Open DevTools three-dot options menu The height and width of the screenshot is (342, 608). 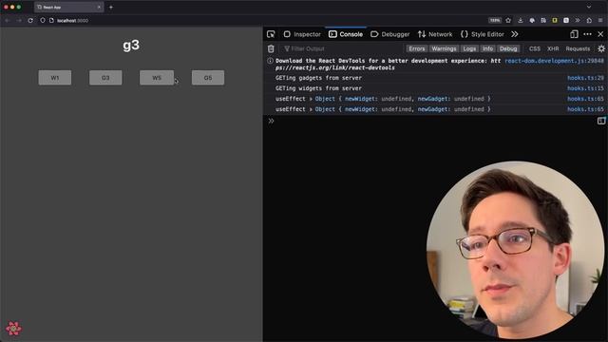point(587,34)
